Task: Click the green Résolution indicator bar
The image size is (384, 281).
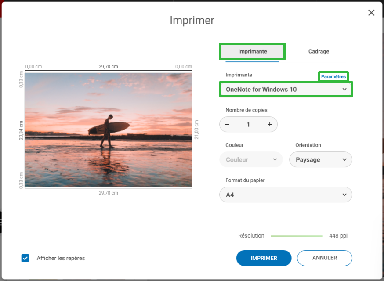Action: (x=297, y=236)
